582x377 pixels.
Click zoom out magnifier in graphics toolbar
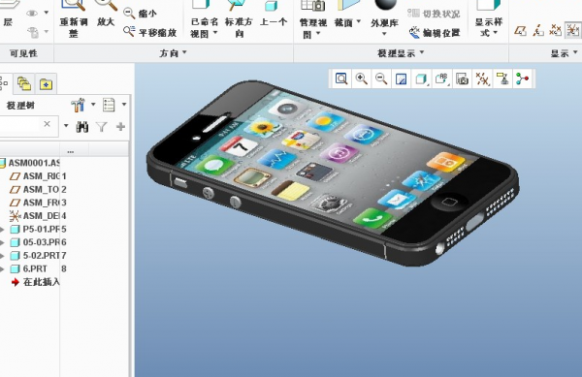pyautogui.click(x=381, y=79)
